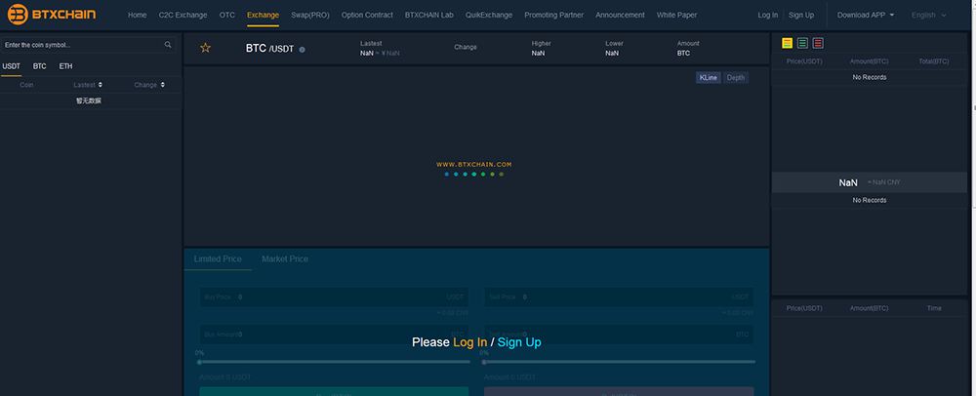Click the info icon beside BTC/USDT
The width and height of the screenshot is (976, 396).
(x=302, y=49)
